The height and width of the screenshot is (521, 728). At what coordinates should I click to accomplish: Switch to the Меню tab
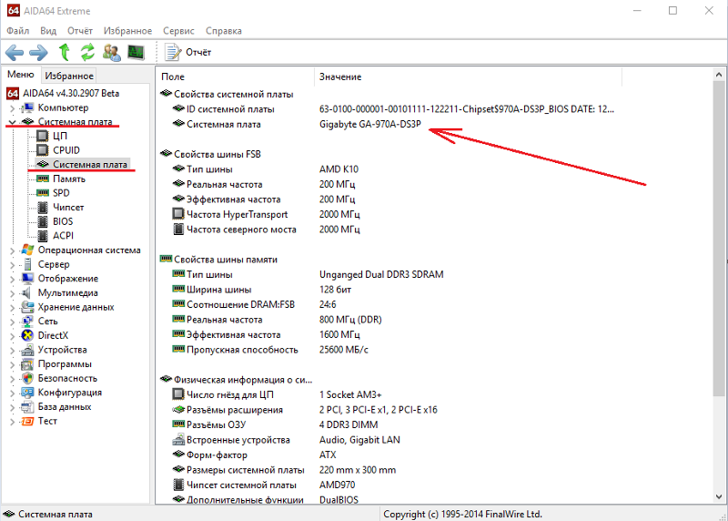click(21, 75)
